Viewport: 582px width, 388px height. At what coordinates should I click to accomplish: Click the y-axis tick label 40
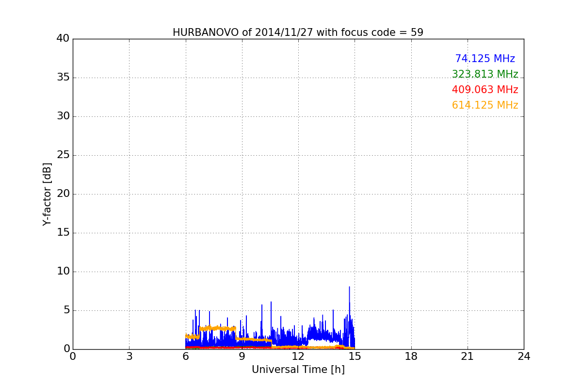pos(63,39)
